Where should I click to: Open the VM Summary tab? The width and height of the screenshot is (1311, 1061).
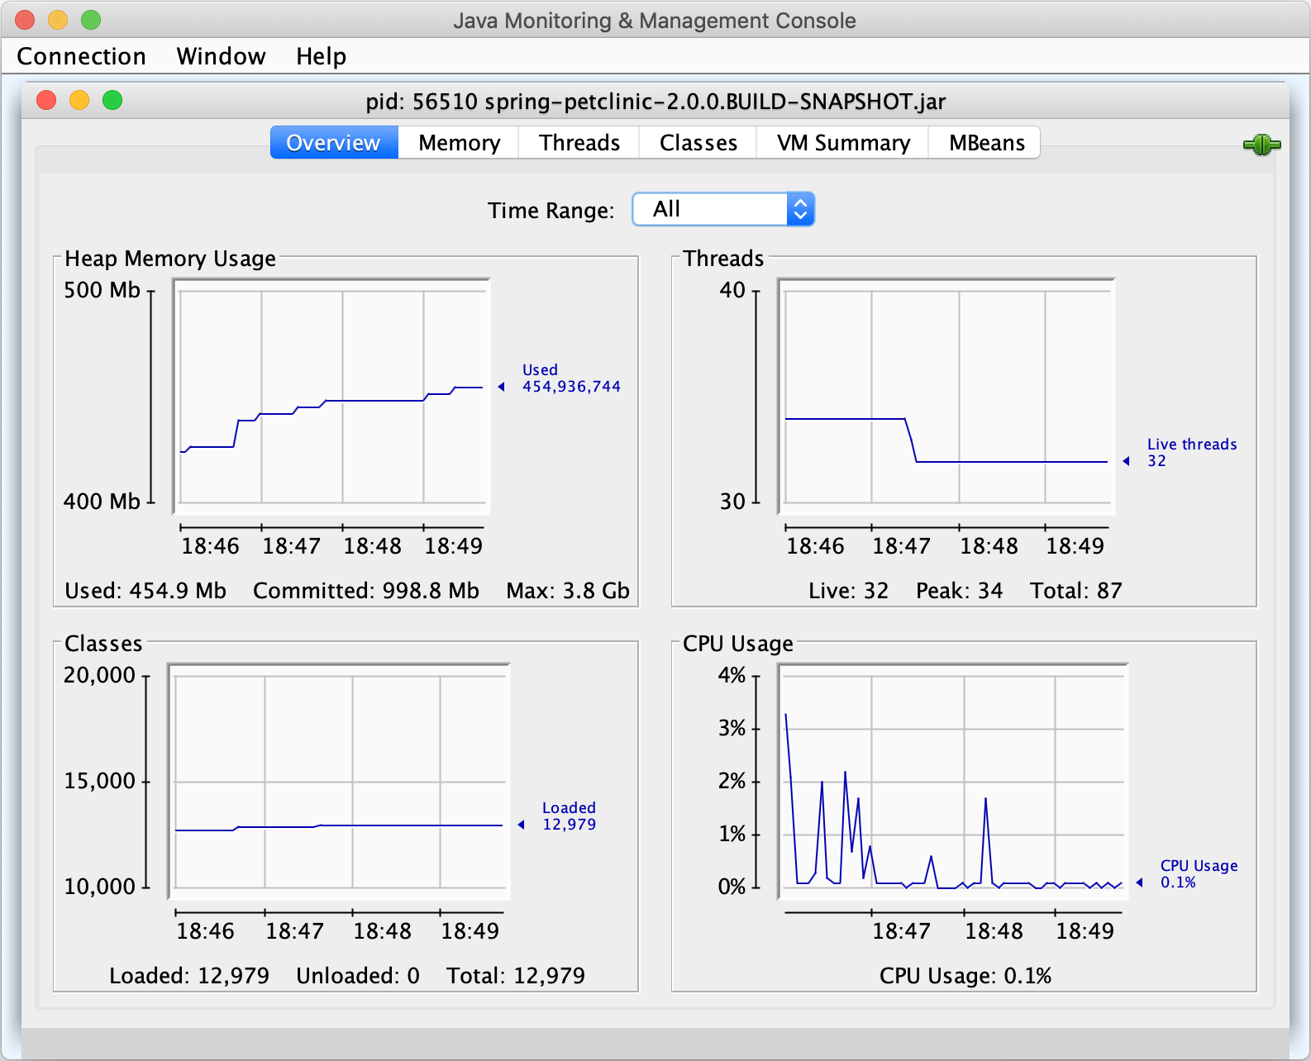842,143
